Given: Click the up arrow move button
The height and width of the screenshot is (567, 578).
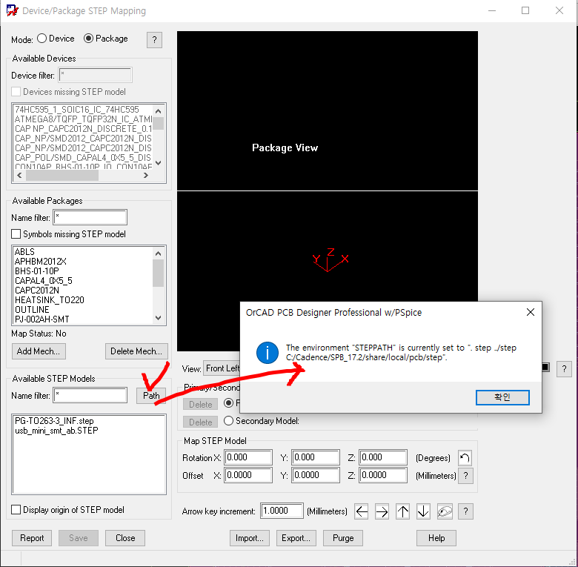Looking at the screenshot, I should tap(402, 511).
